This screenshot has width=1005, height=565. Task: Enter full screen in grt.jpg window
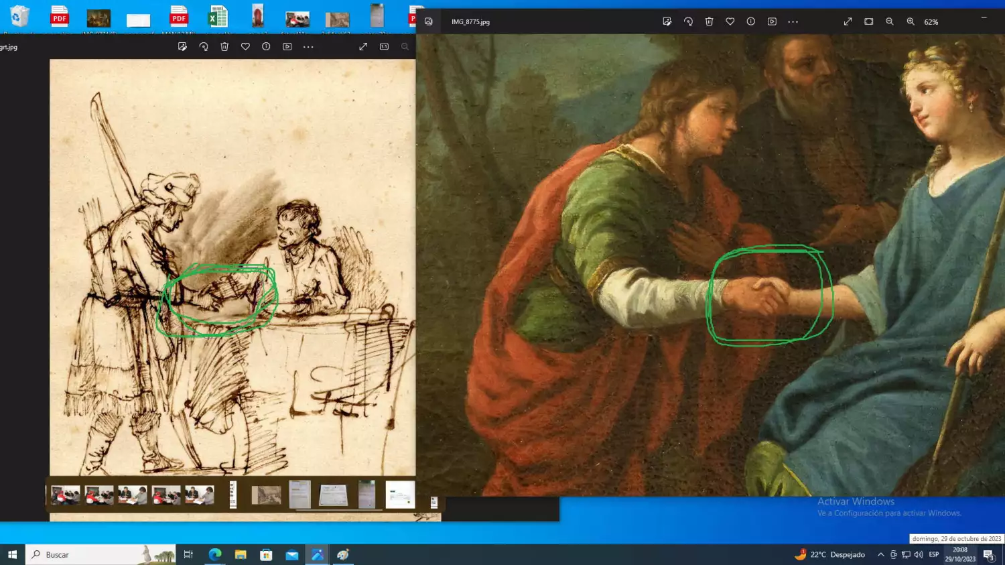363,47
